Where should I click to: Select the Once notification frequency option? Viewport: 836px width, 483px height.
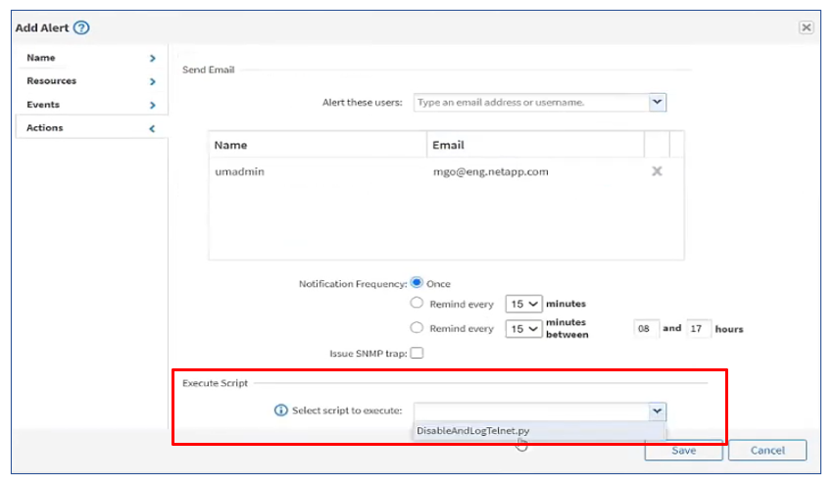click(417, 283)
